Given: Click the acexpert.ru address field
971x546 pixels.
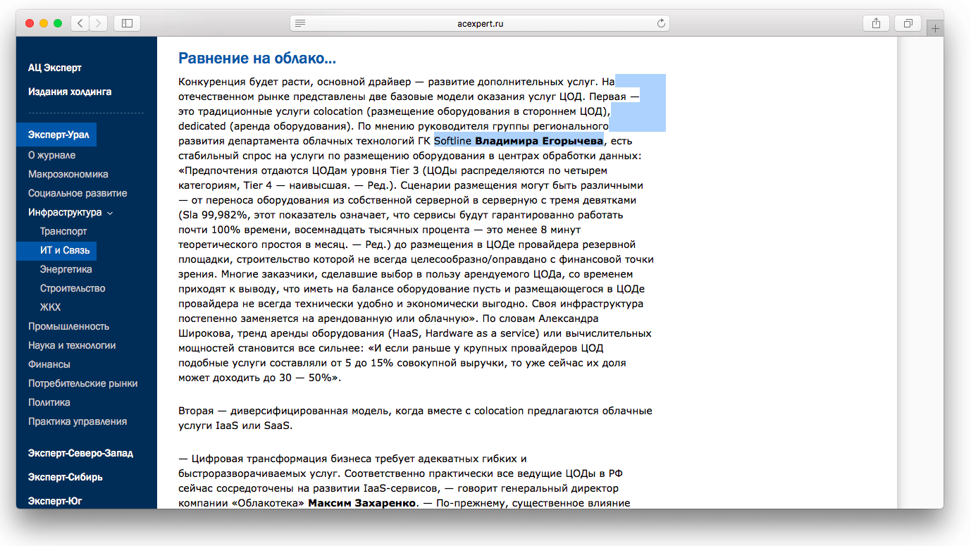Looking at the screenshot, I should pyautogui.click(x=480, y=23).
